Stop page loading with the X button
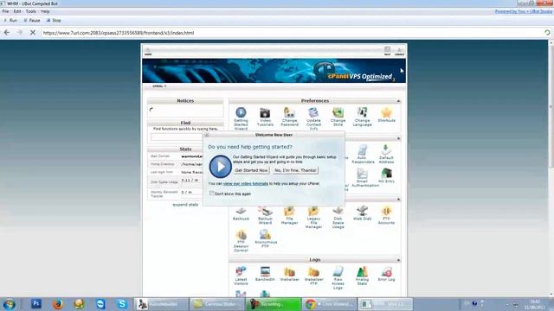This screenshot has width=554, height=311. (x=33, y=33)
